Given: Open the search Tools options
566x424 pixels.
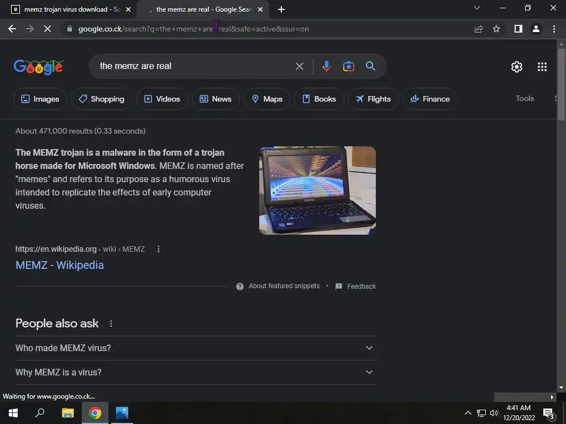Looking at the screenshot, I should pos(525,98).
